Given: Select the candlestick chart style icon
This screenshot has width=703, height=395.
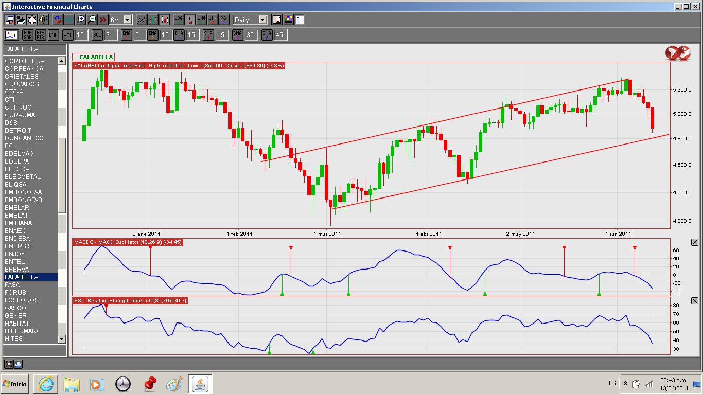Looking at the screenshot, I should (165, 20).
